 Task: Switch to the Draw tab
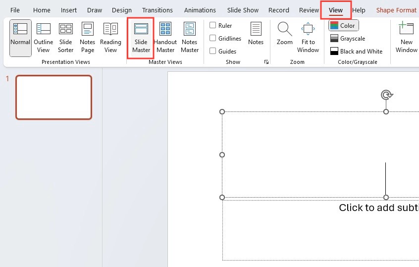click(x=95, y=10)
